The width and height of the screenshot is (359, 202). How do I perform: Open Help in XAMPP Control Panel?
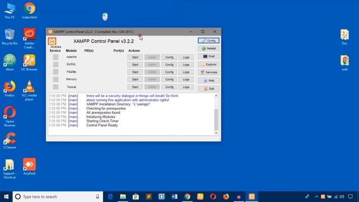coord(209,81)
